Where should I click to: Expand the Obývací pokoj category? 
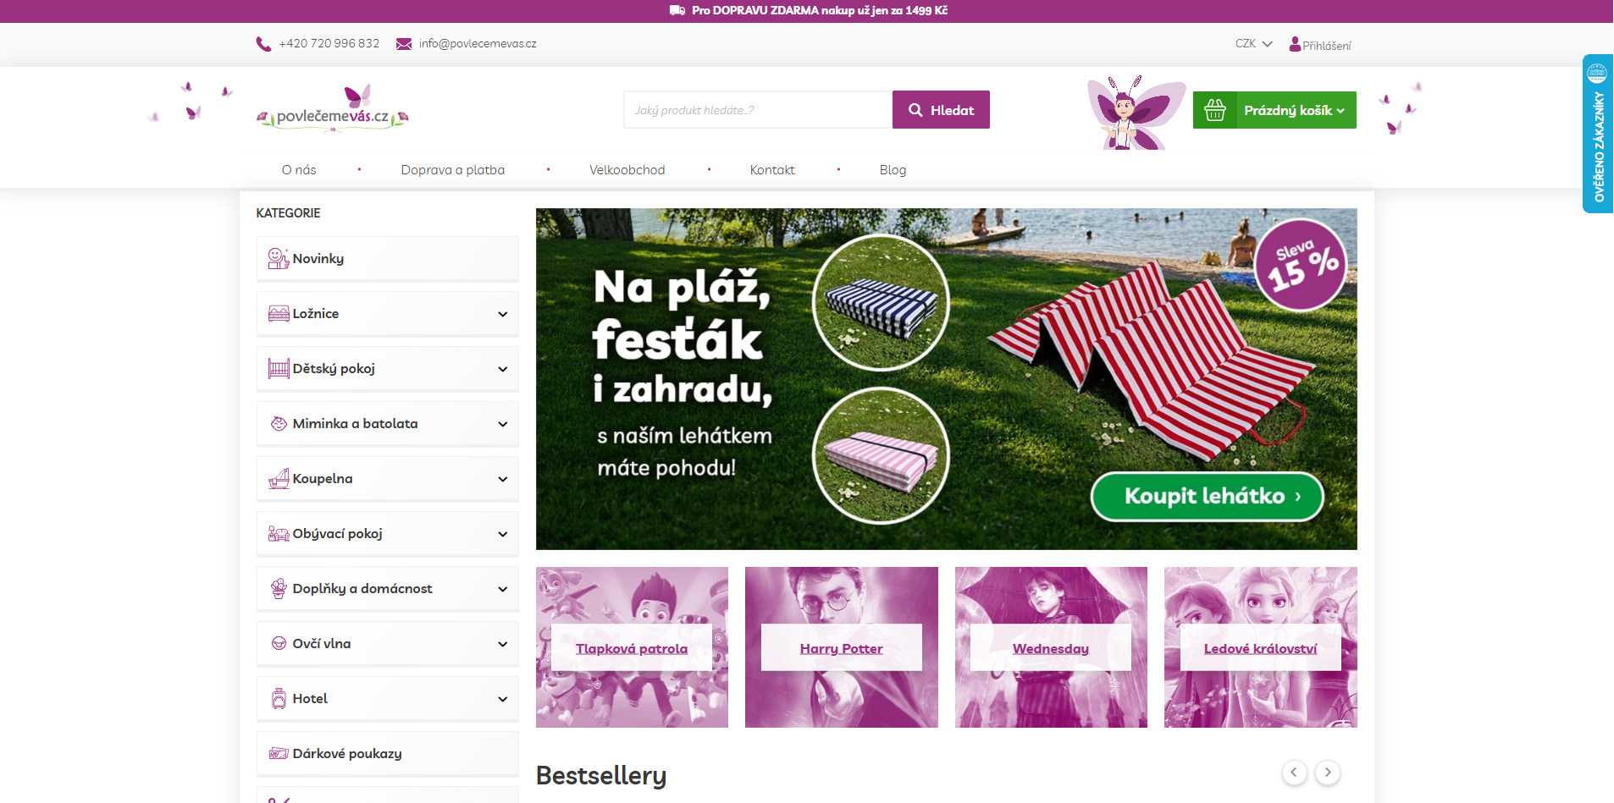tap(503, 534)
